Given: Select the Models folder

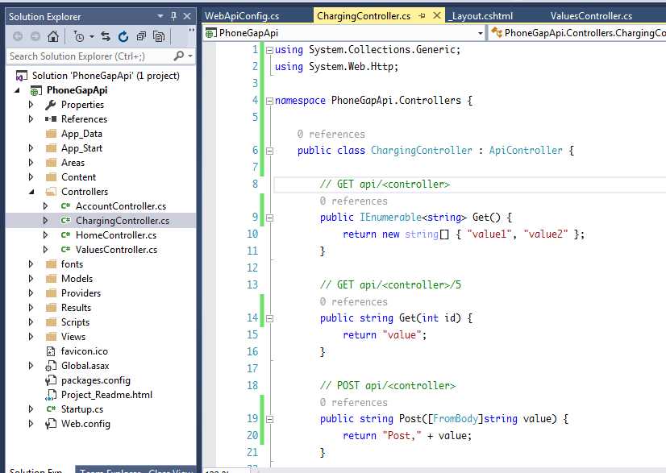Looking at the screenshot, I should click(77, 279).
